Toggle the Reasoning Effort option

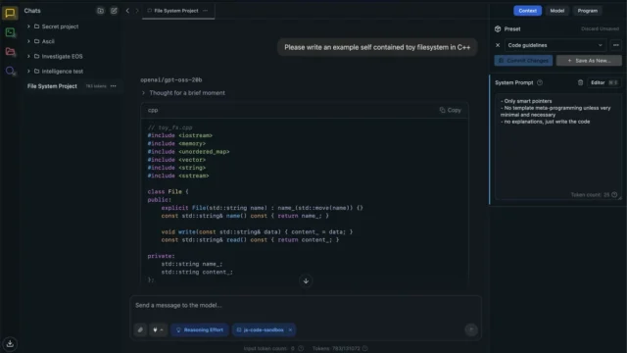(200, 329)
